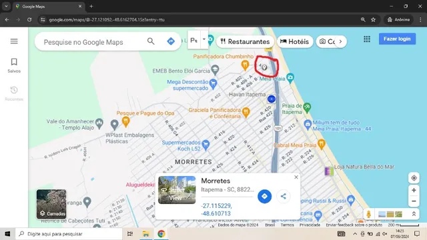
Task: Open the Termos link in footer
Action: [287, 225]
